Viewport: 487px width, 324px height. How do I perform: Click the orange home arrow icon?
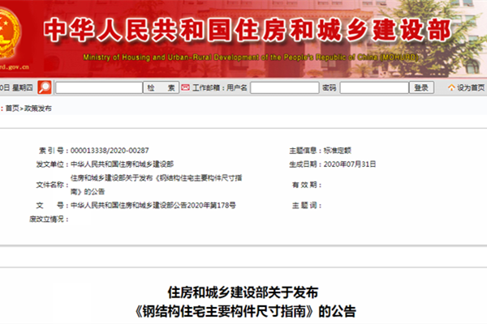[451, 87]
